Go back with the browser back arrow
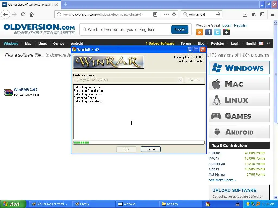 pyautogui.click(x=5, y=14)
